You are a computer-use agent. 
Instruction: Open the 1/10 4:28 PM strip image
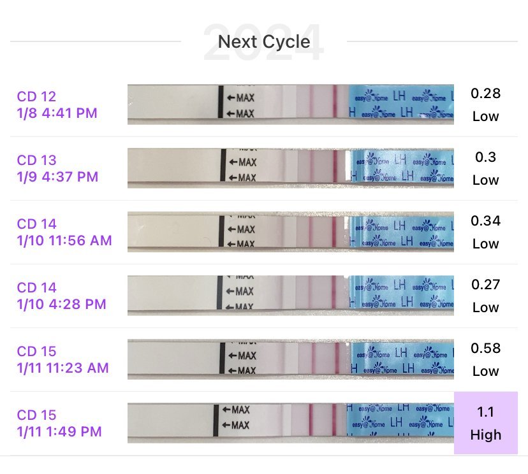pyautogui.click(x=290, y=296)
